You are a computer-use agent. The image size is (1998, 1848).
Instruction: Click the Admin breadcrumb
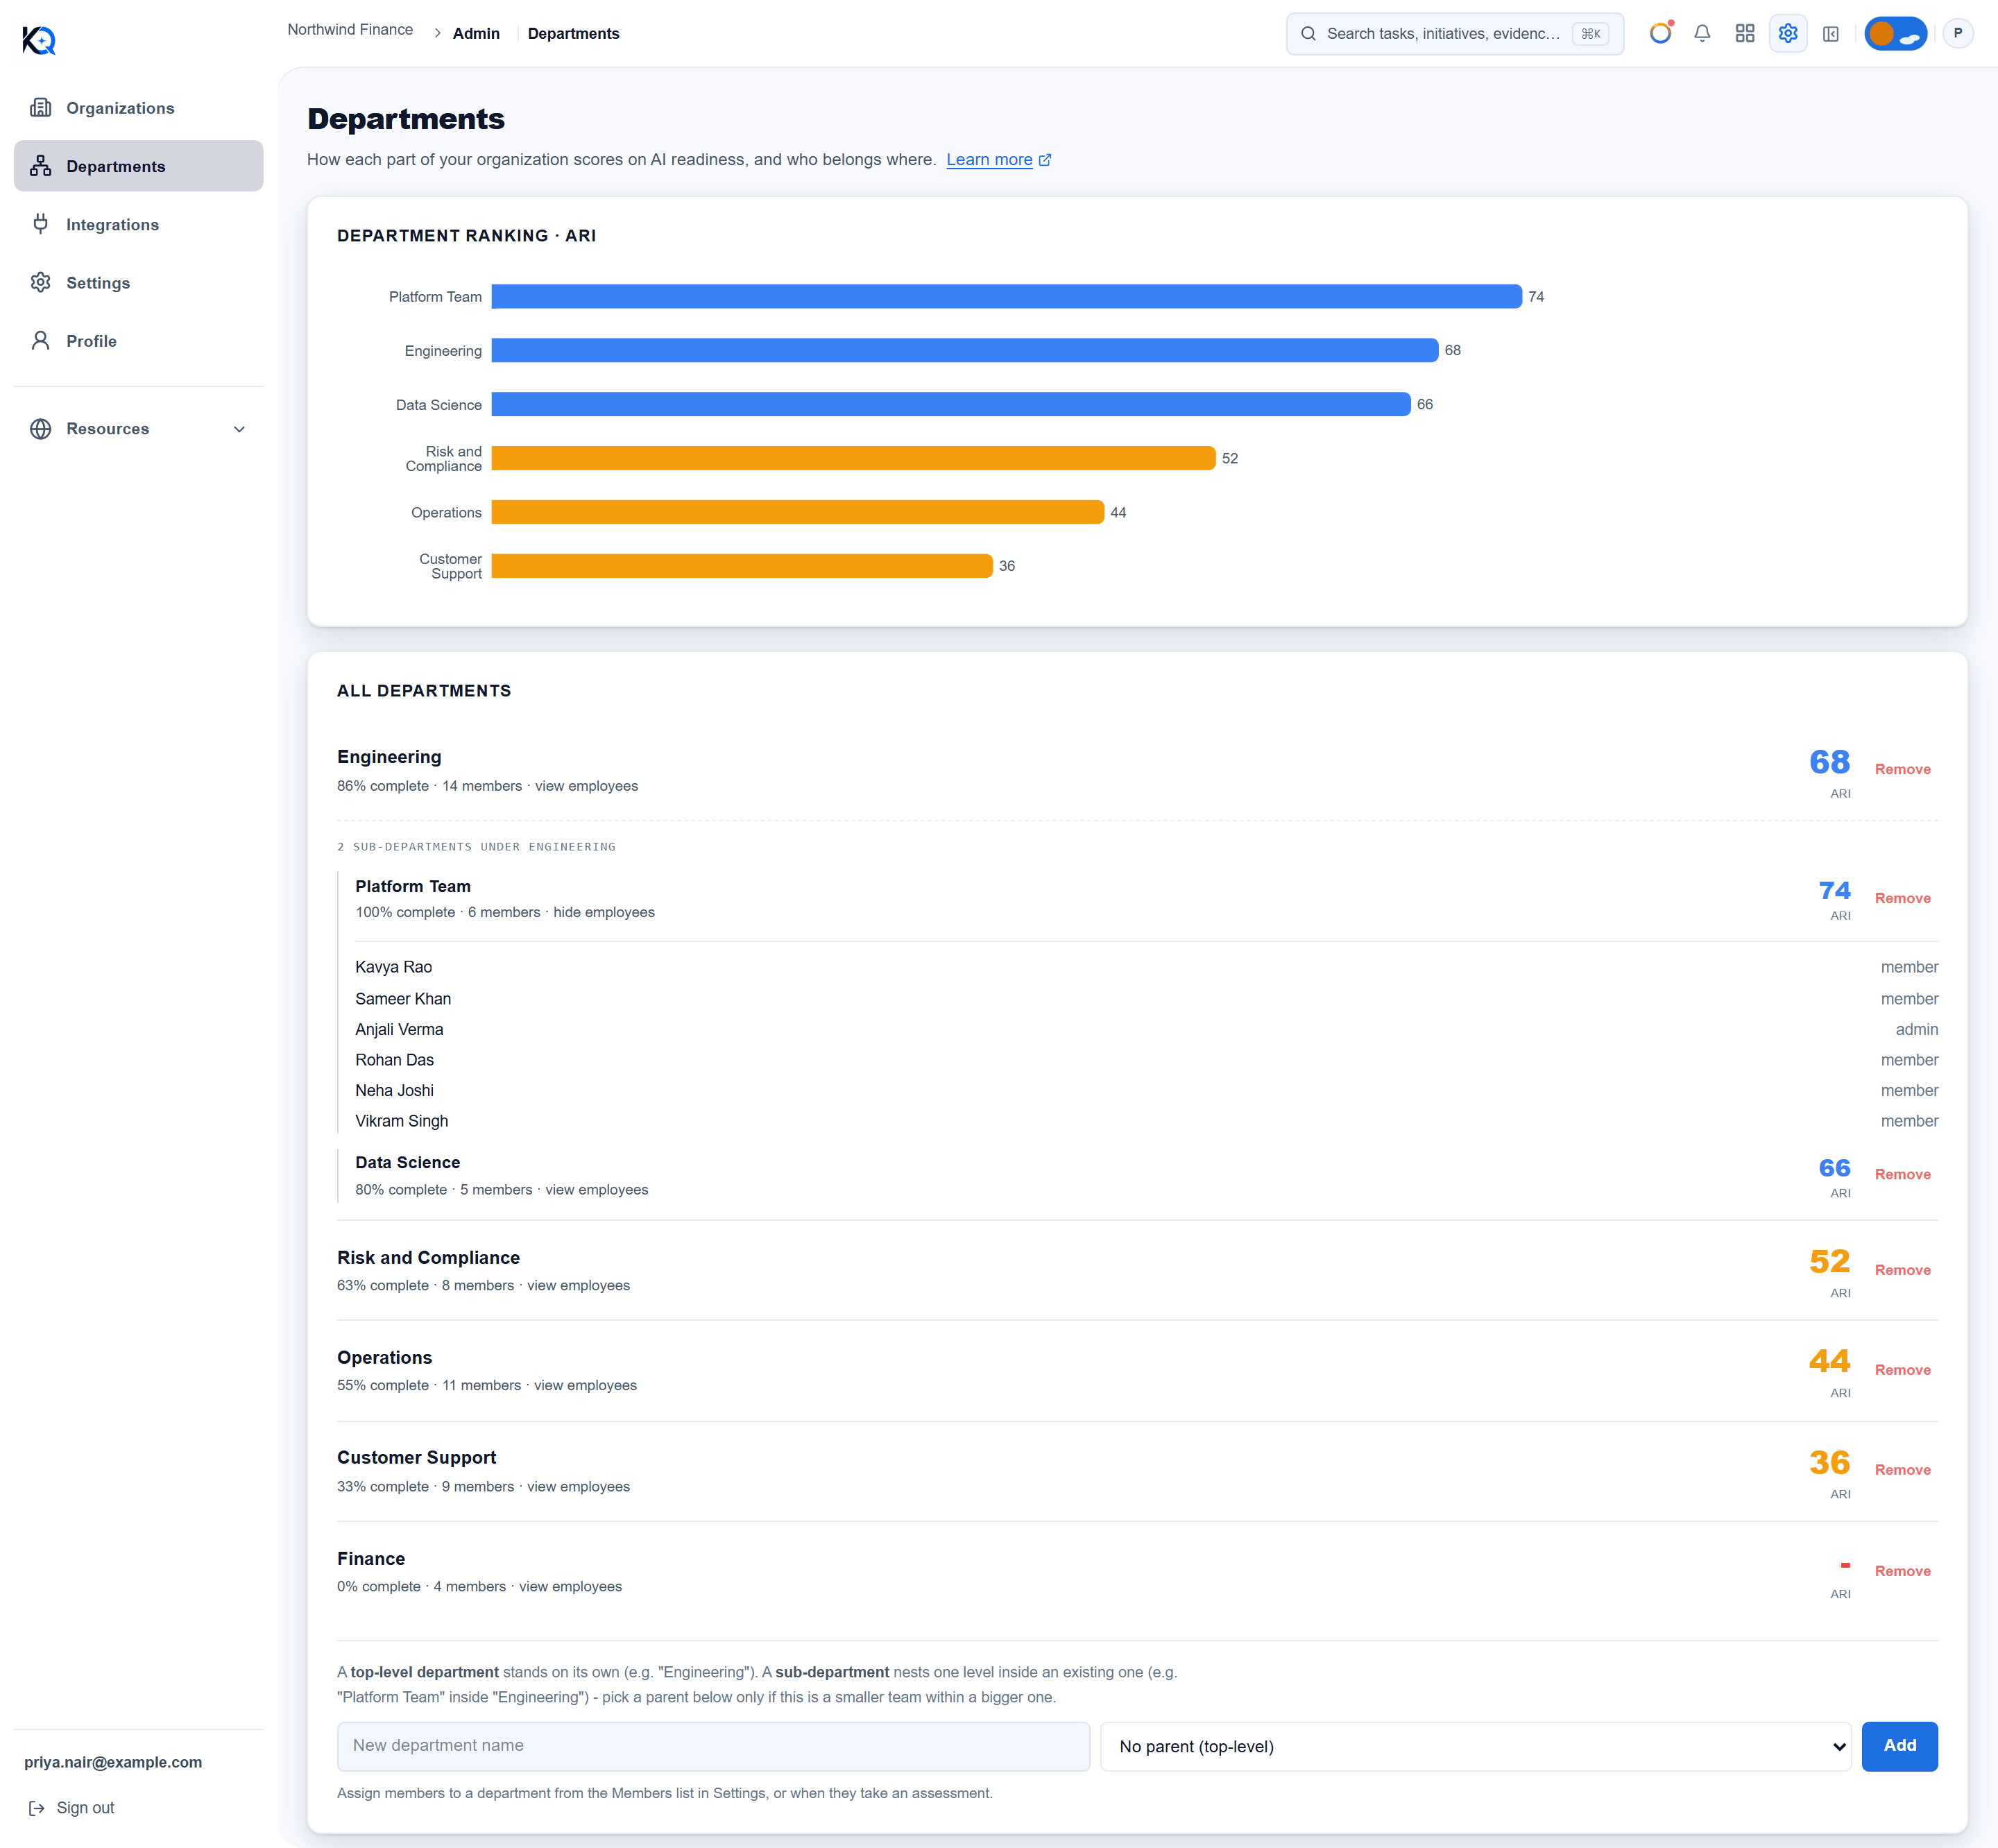[476, 33]
